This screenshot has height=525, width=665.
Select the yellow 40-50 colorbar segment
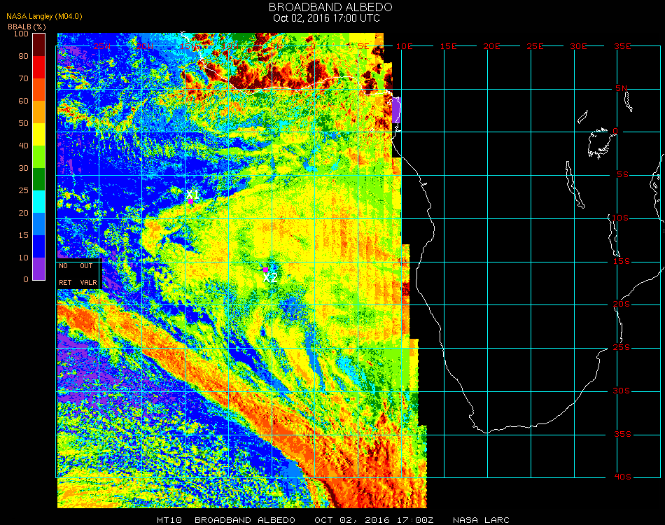[x=39, y=134]
